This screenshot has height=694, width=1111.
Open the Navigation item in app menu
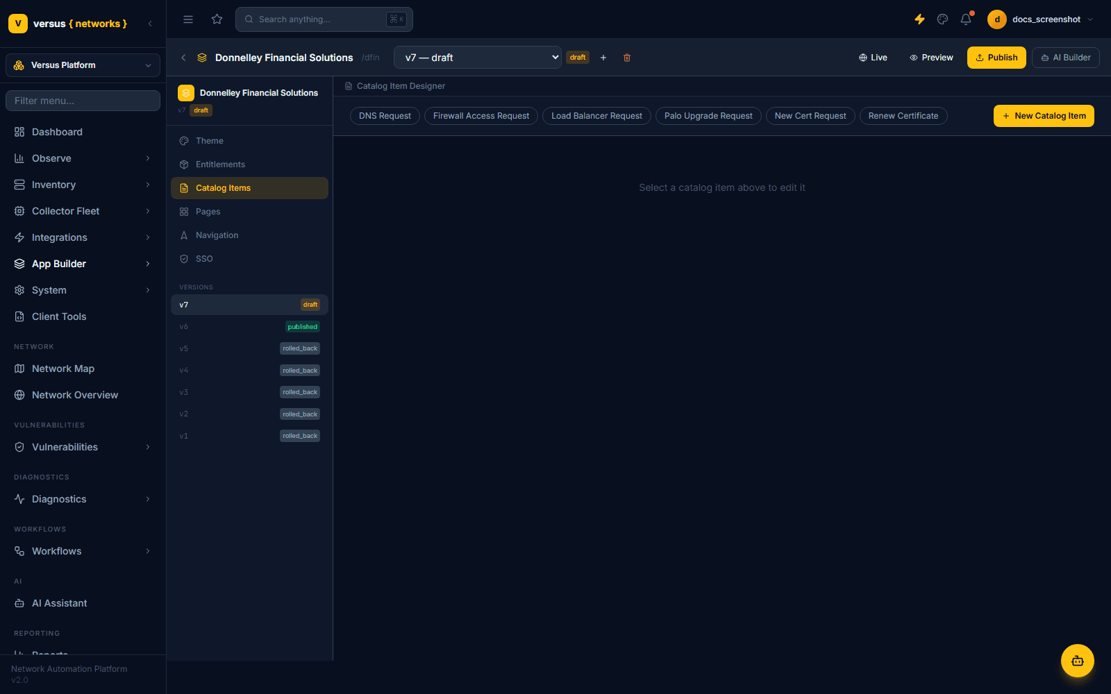249,235
